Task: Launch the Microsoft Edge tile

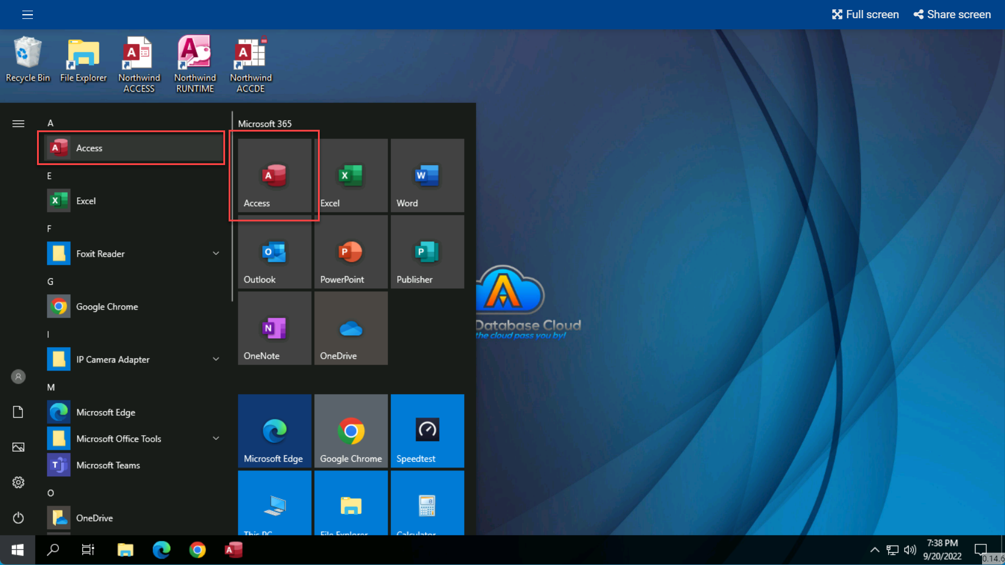Action: [274, 431]
